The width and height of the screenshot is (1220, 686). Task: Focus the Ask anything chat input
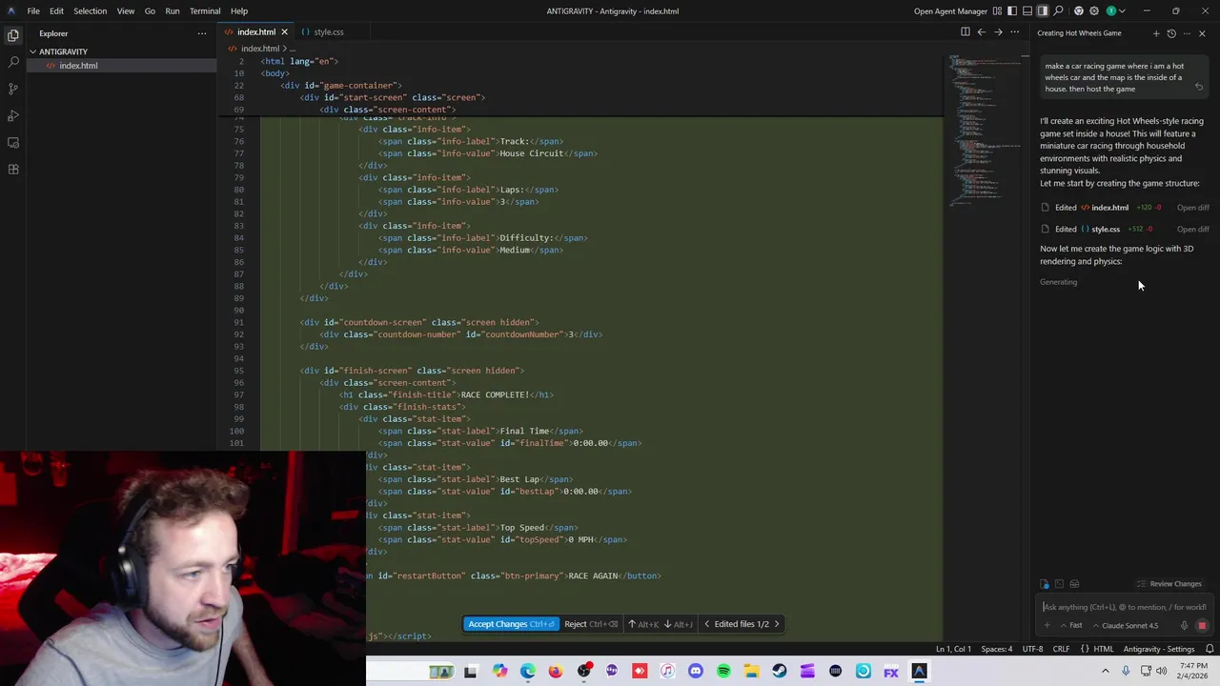coord(1125,607)
